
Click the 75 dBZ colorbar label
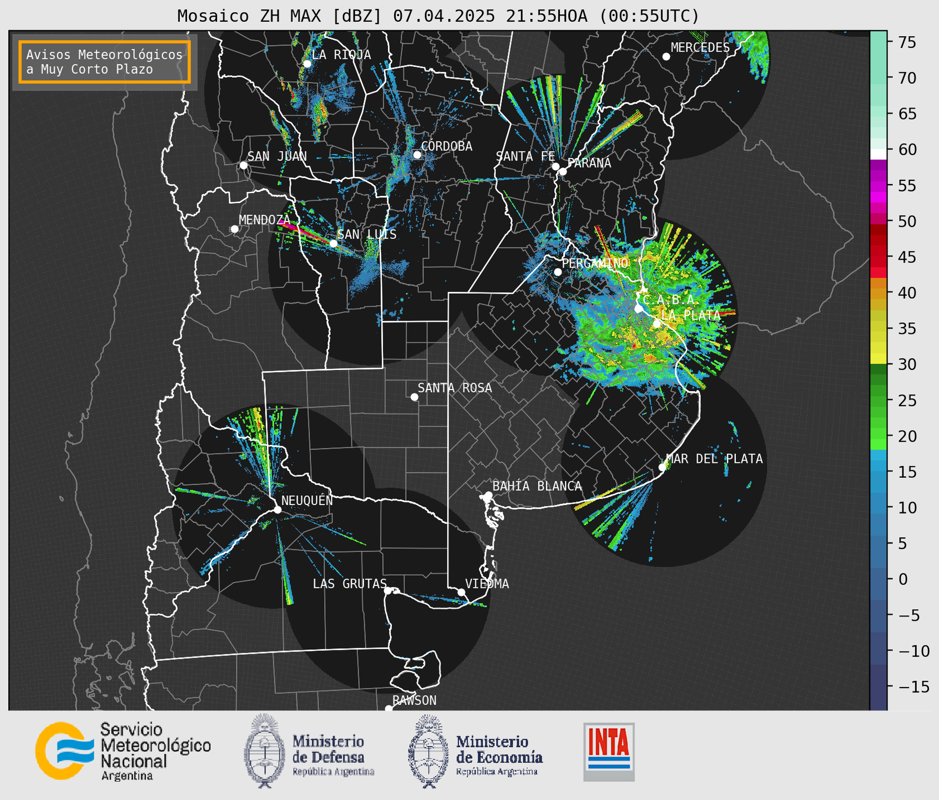[x=906, y=42]
